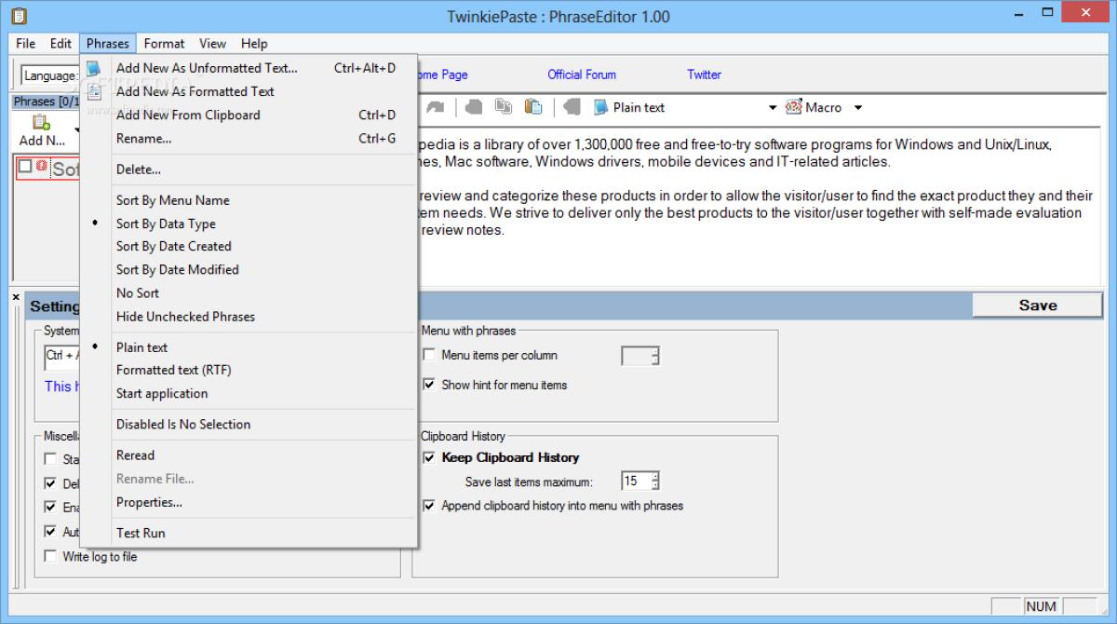
Task: Click the grayed tag icon left of Plain text
Action: click(572, 107)
